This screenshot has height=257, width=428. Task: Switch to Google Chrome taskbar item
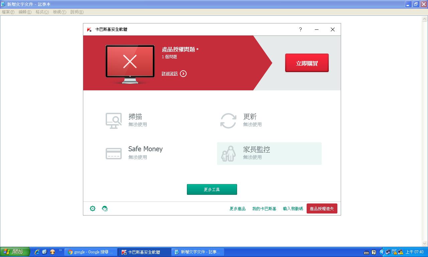point(91,252)
